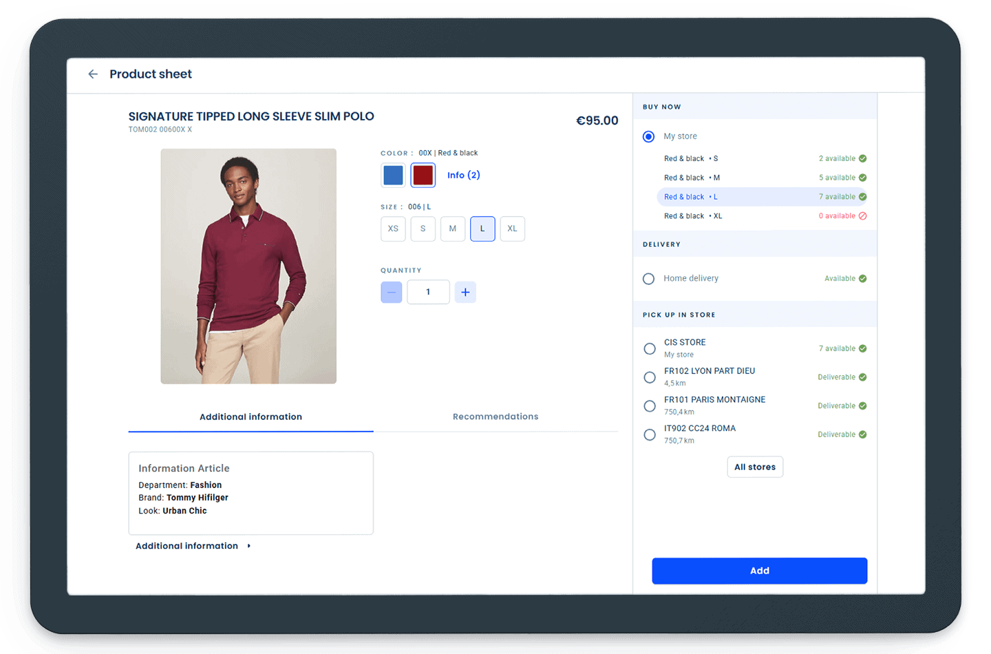Open the All stores list
The height and width of the screenshot is (654, 991).
tap(754, 467)
